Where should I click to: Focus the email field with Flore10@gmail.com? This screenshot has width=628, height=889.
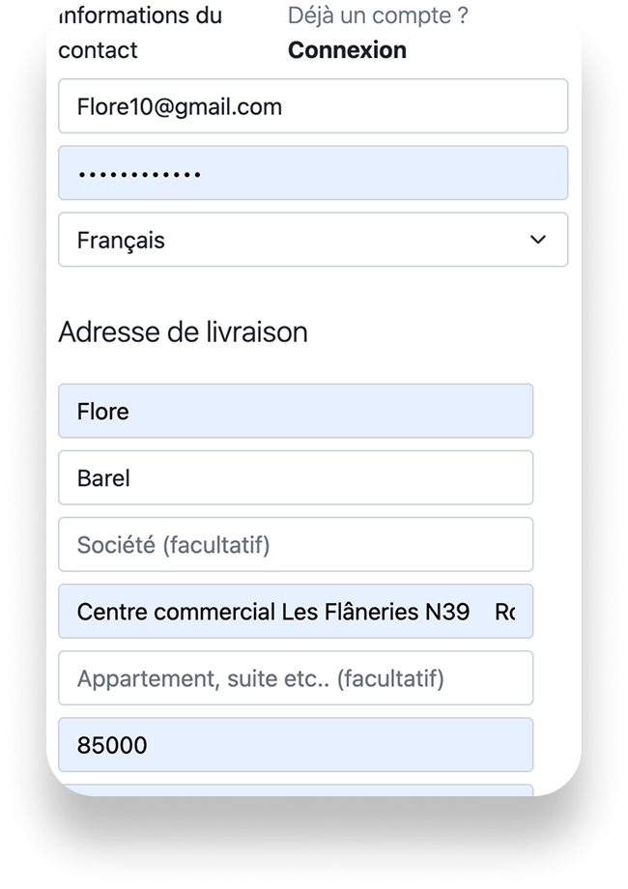pos(312,106)
